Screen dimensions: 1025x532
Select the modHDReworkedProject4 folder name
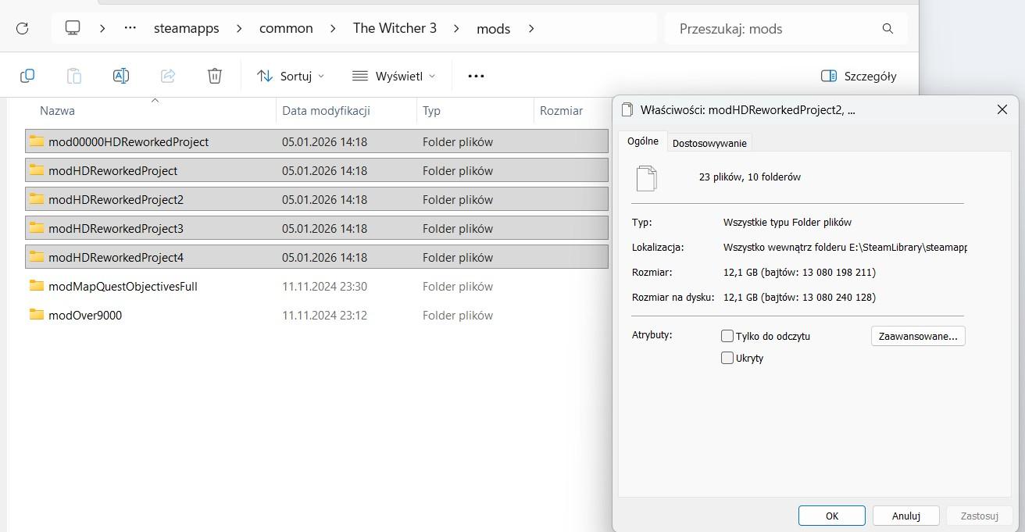(x=116, y=257)
